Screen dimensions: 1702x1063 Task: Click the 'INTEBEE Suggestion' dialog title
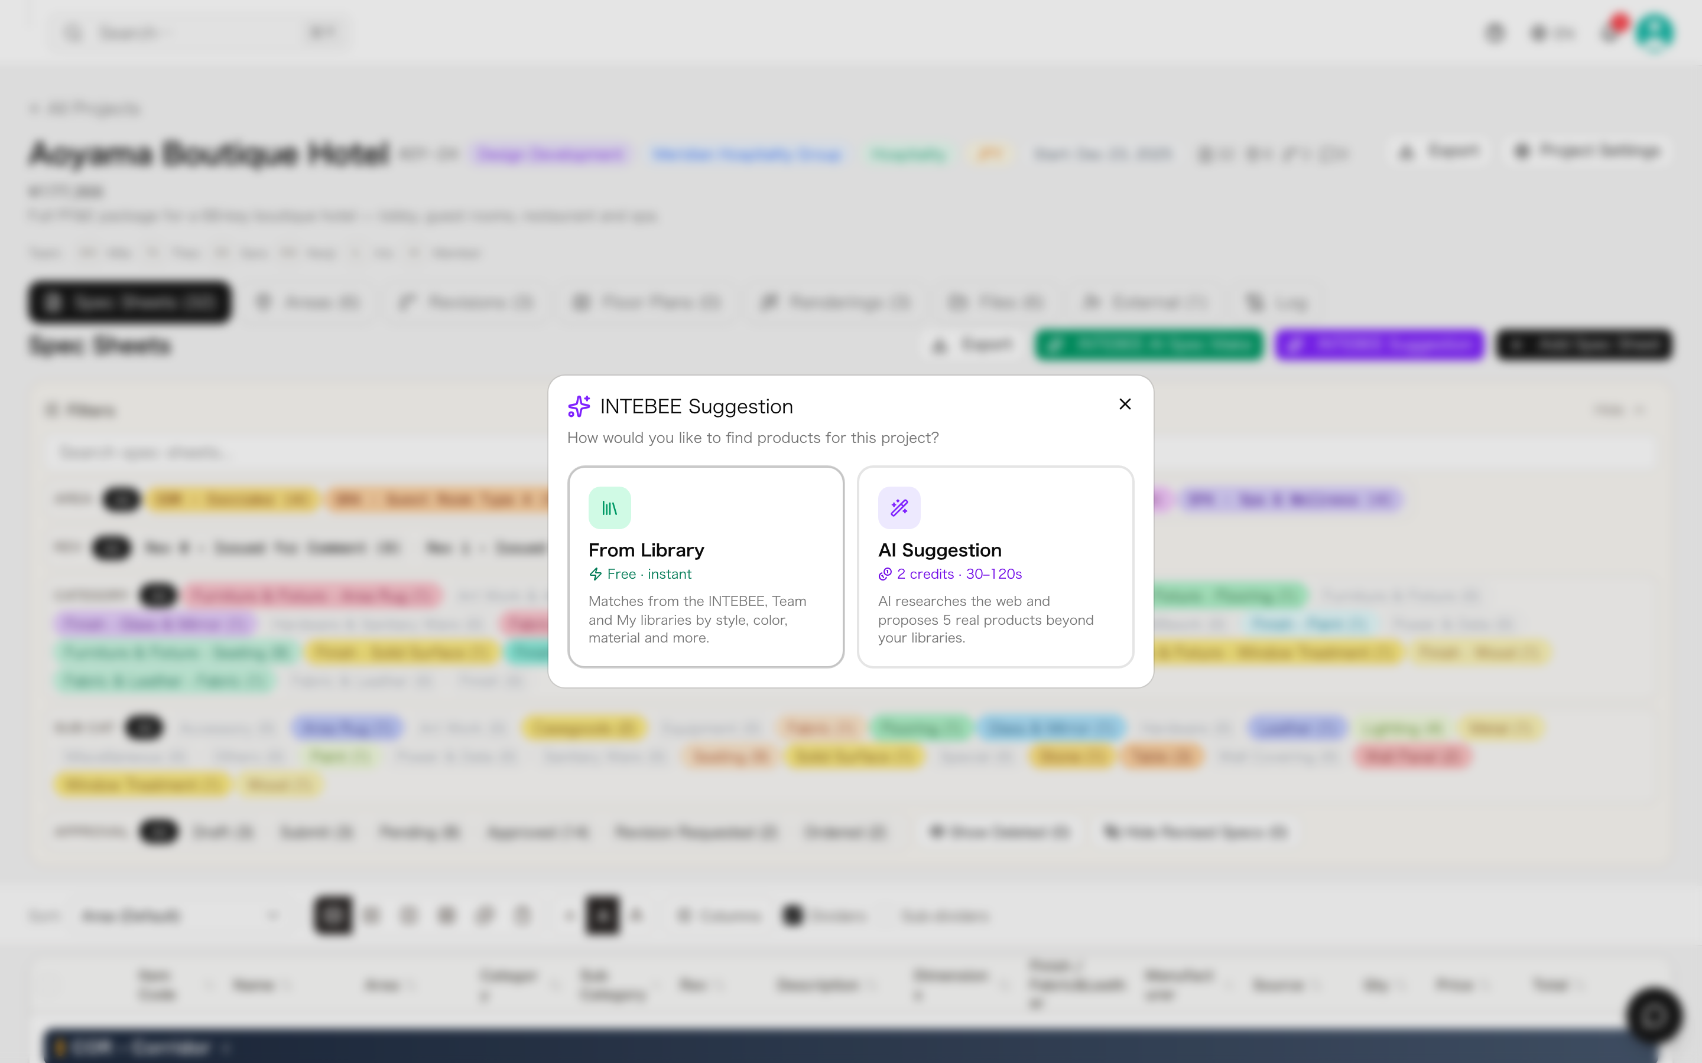pyautogui.click(x=696, y=406)
